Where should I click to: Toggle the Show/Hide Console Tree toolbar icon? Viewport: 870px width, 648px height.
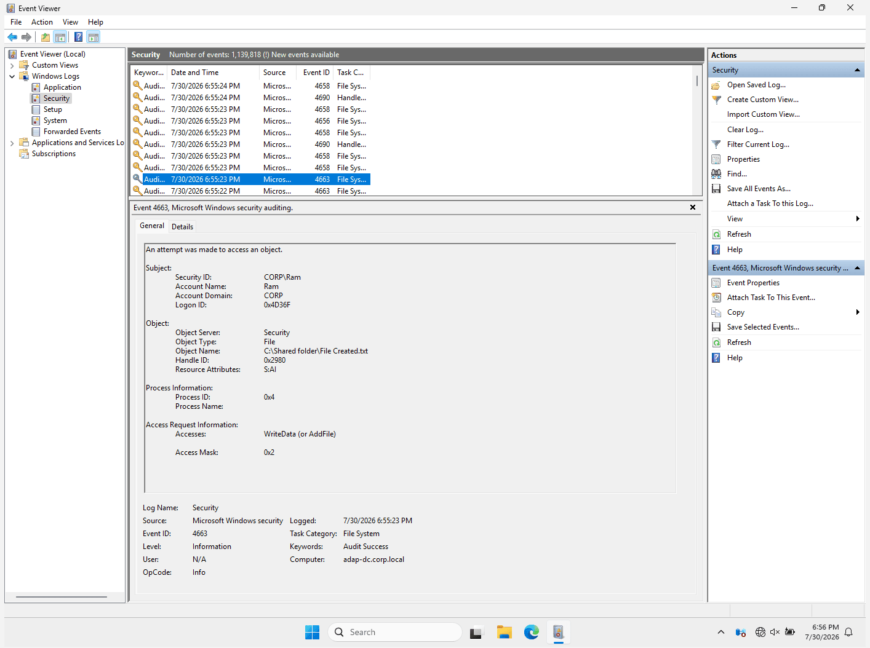(x=60, y=37)
